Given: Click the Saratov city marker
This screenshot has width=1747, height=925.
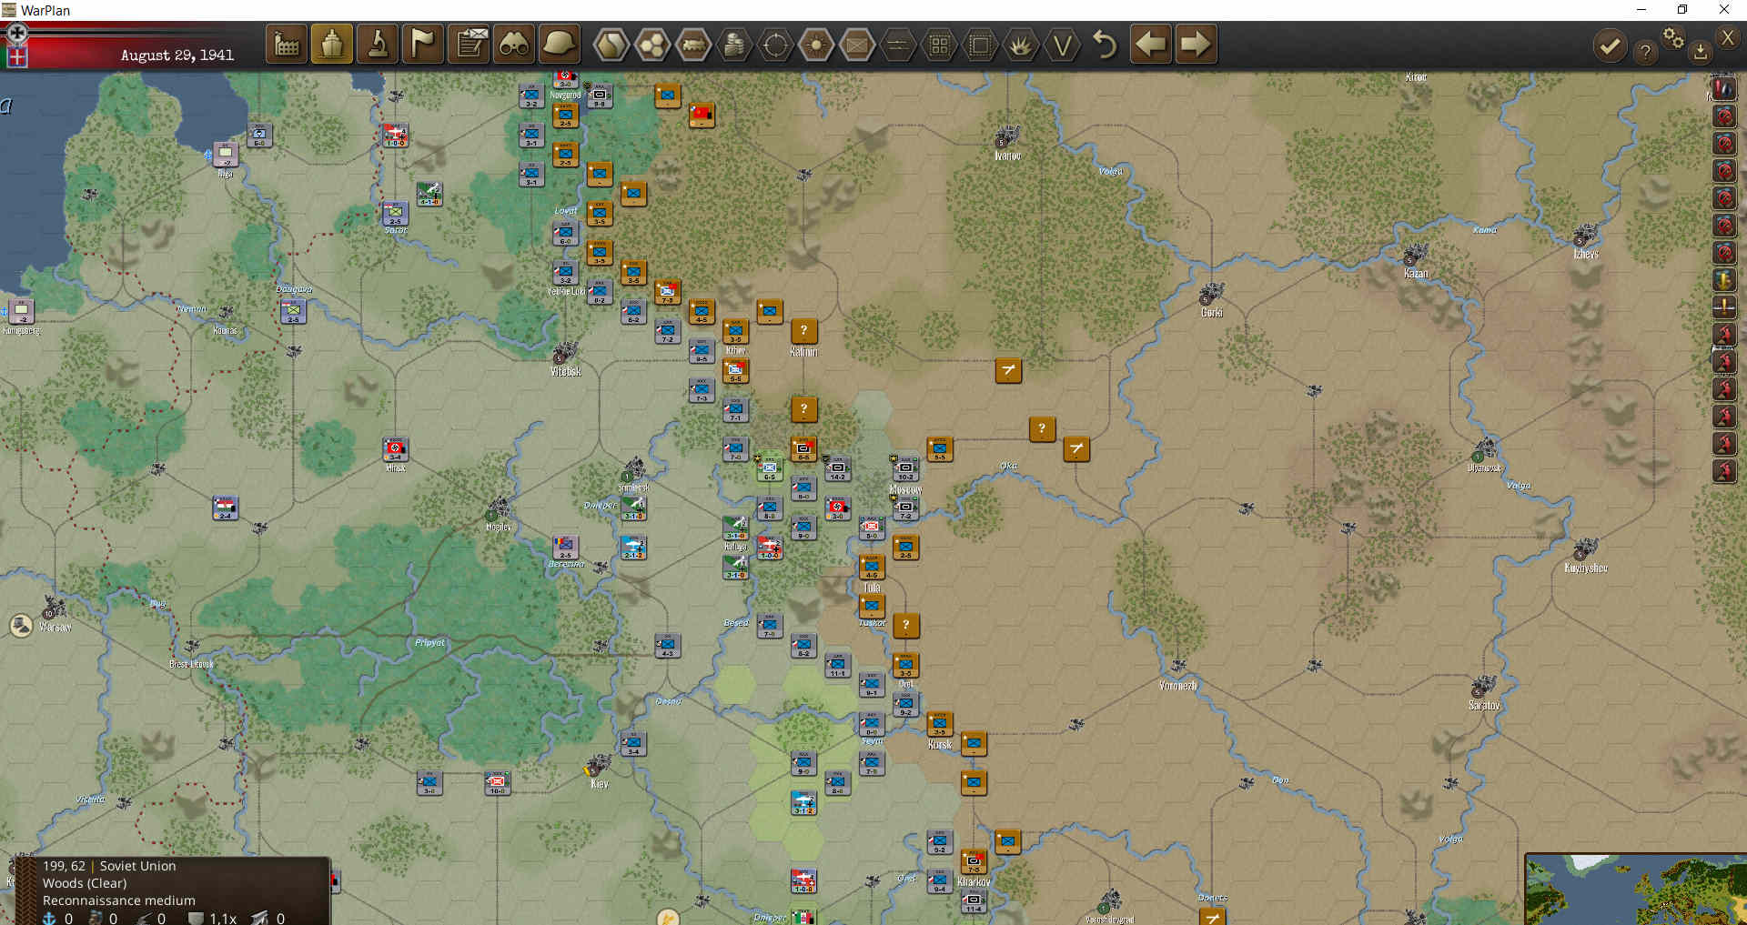Looking at the screenshot, I should coord(1483,688).
